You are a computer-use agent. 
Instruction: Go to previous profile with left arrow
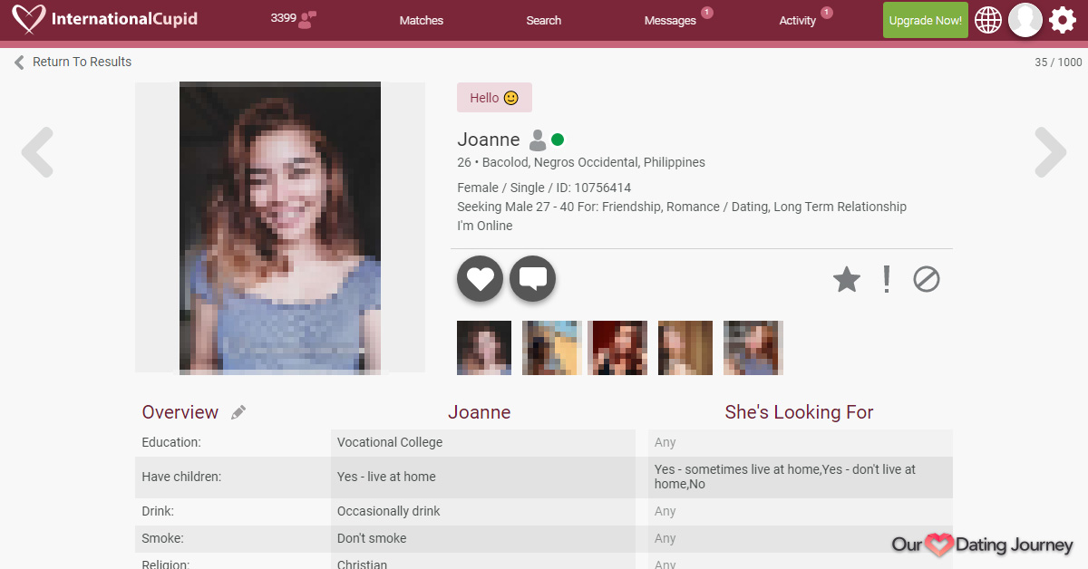point(38,152)
